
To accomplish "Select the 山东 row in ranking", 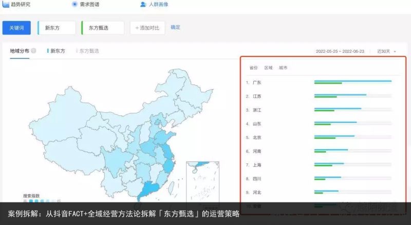I will click(319, 124).
